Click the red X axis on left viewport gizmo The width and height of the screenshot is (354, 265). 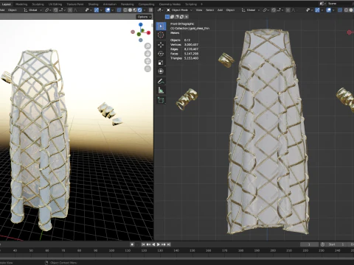click(x=148, y=32)
